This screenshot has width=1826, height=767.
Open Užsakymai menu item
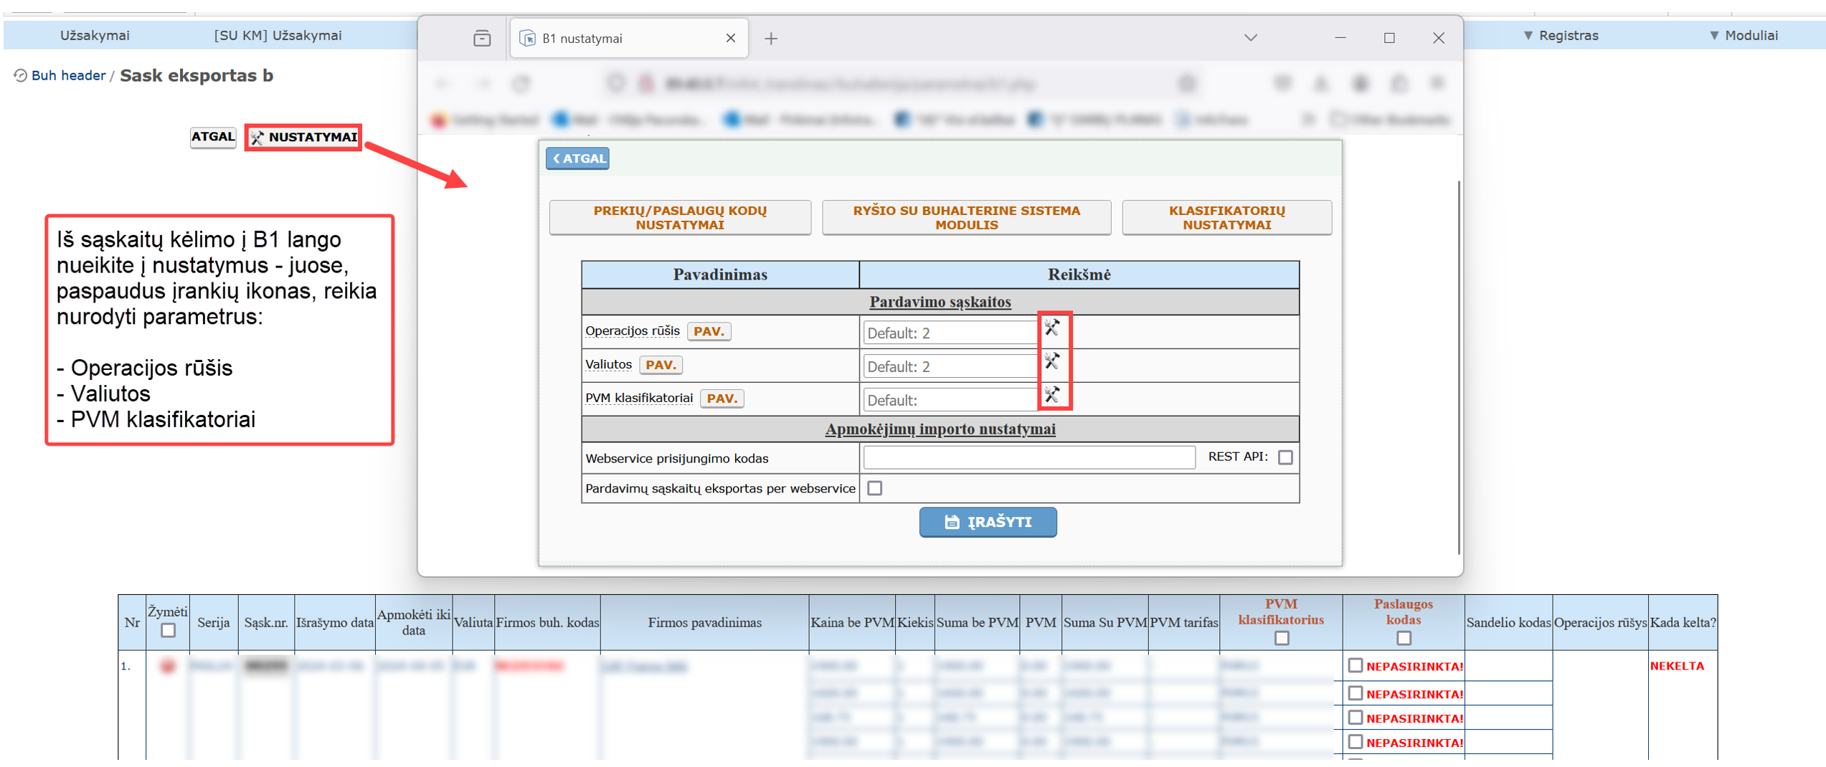[95, 35]
